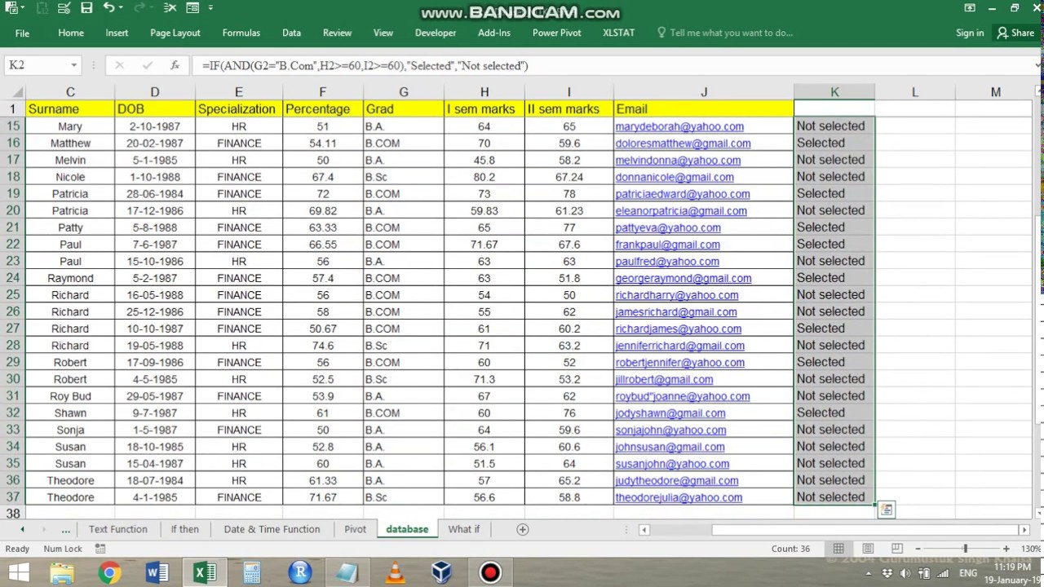The height and width of the screenshot is (587, 1044).
Task: Open Word from the taskbar
Action: tap(157, 572)
